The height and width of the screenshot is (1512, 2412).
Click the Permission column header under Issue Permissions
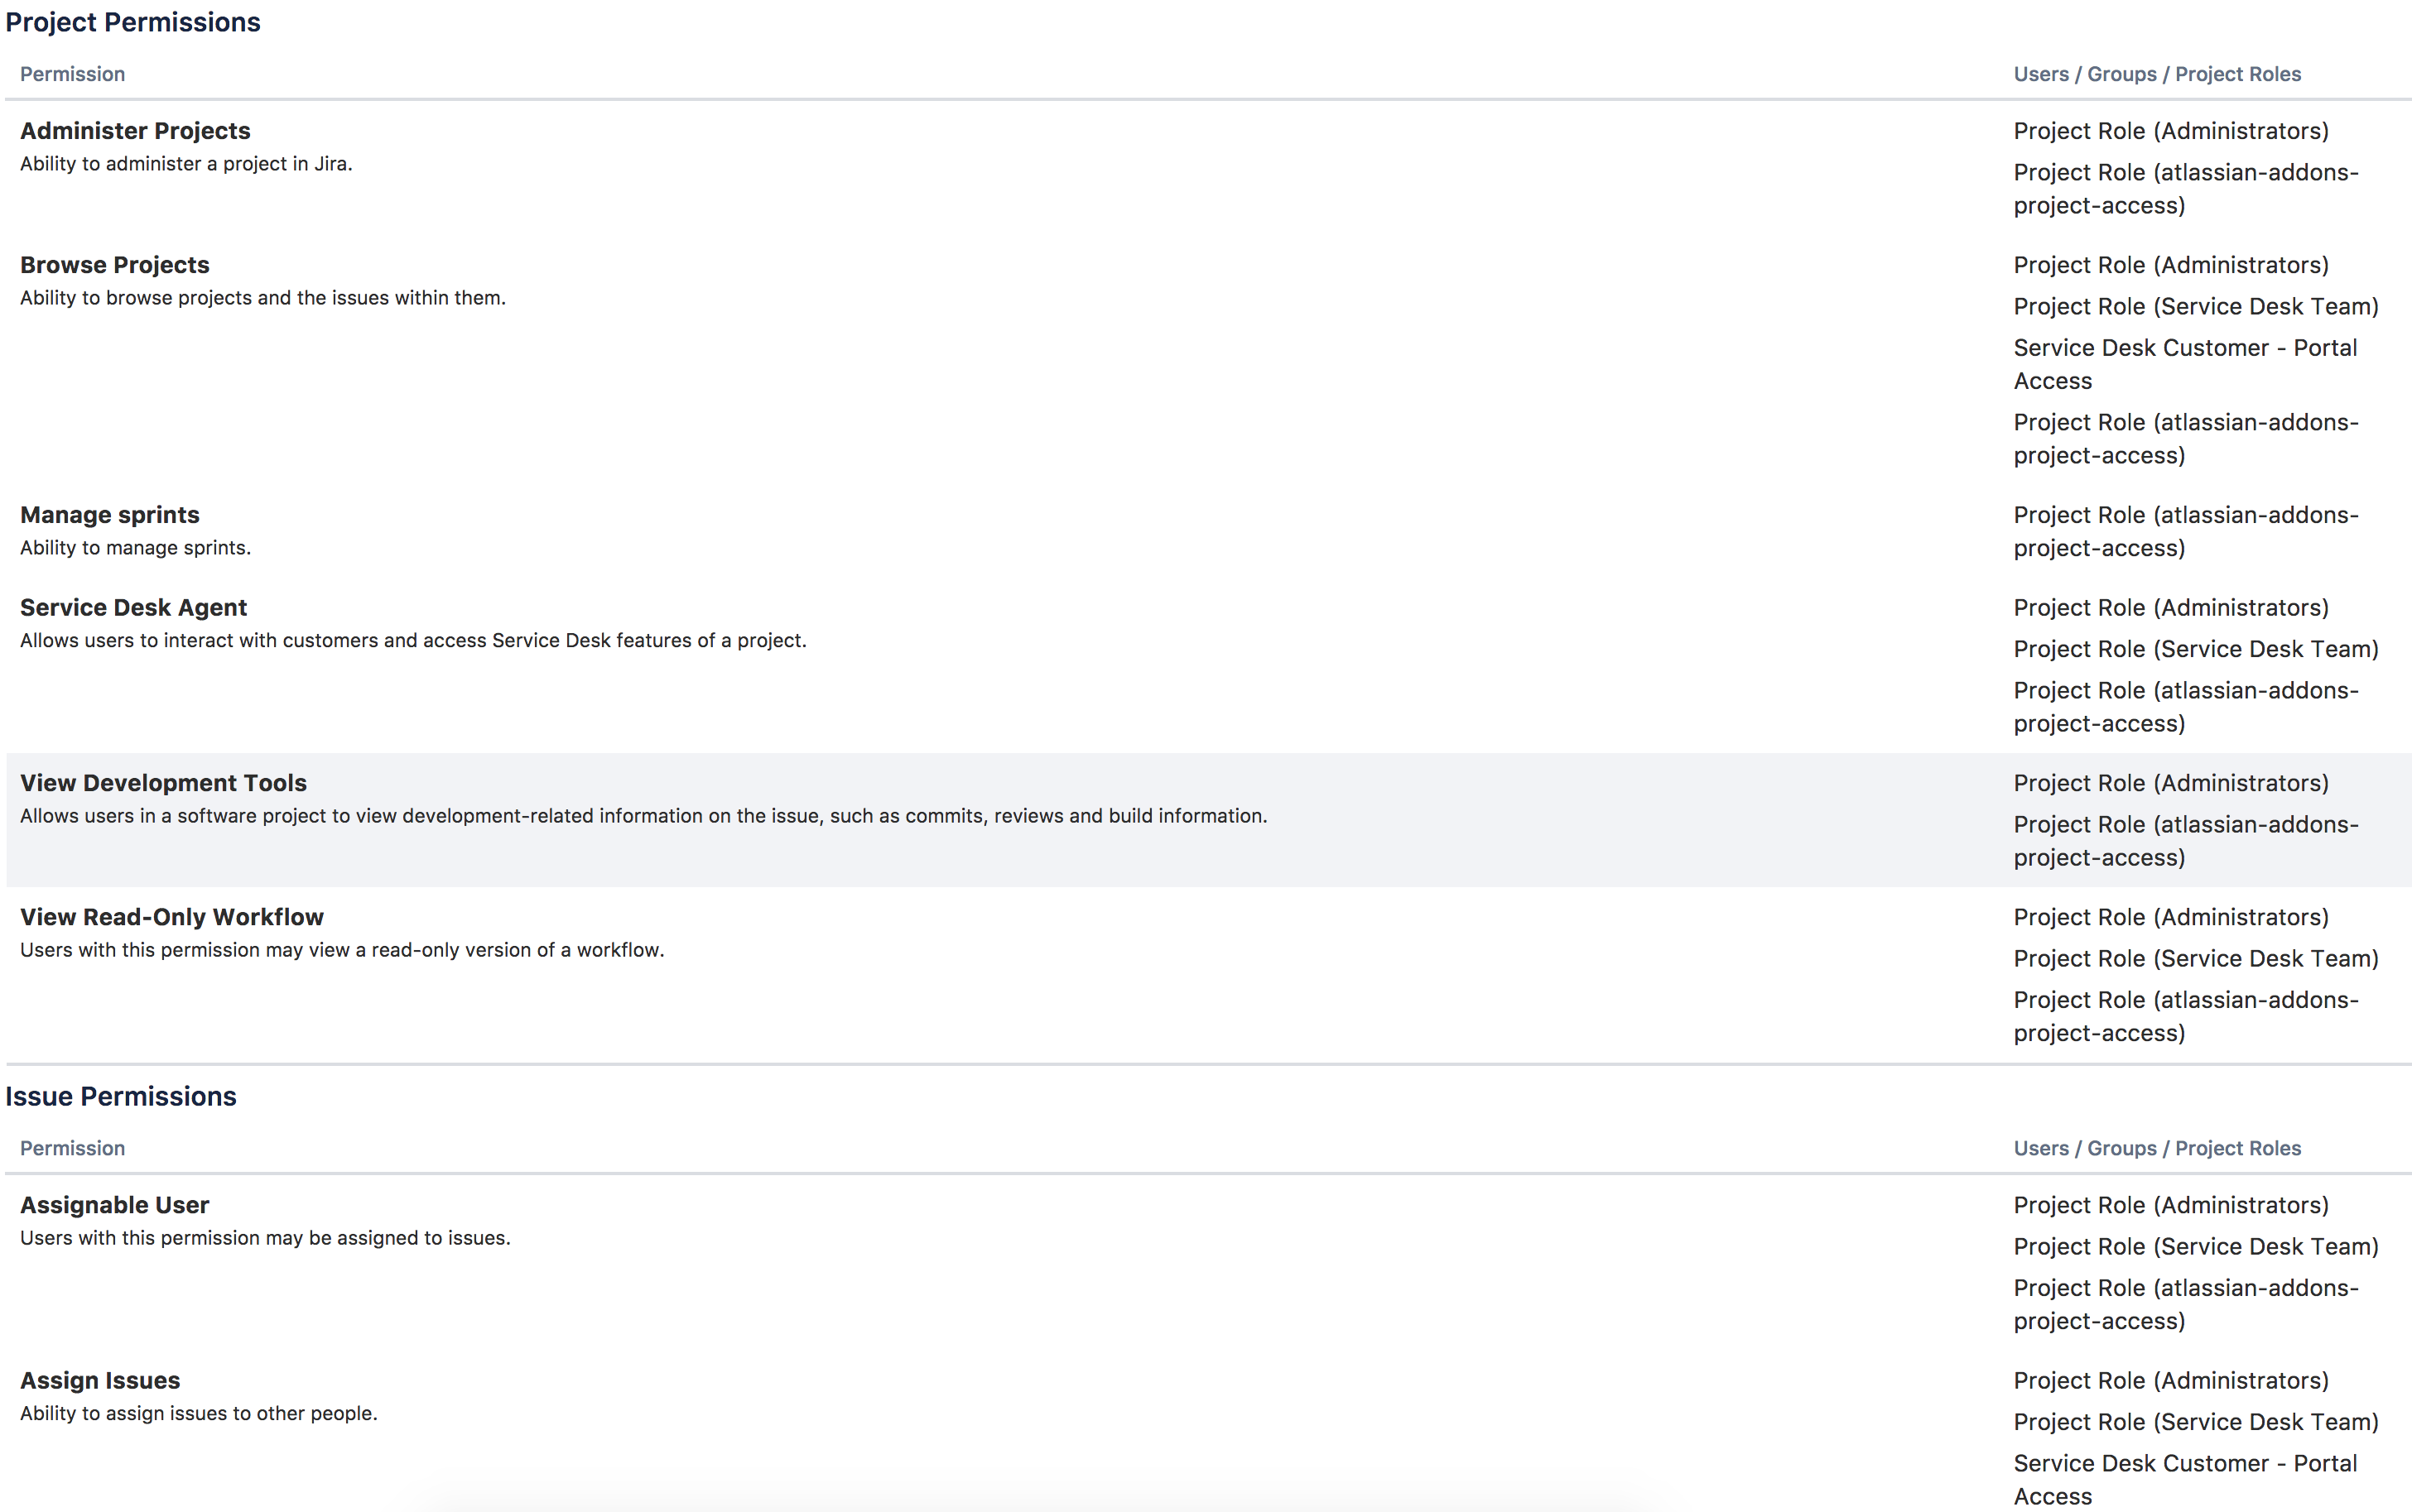pyautogui.click(x=73, y=1148)
